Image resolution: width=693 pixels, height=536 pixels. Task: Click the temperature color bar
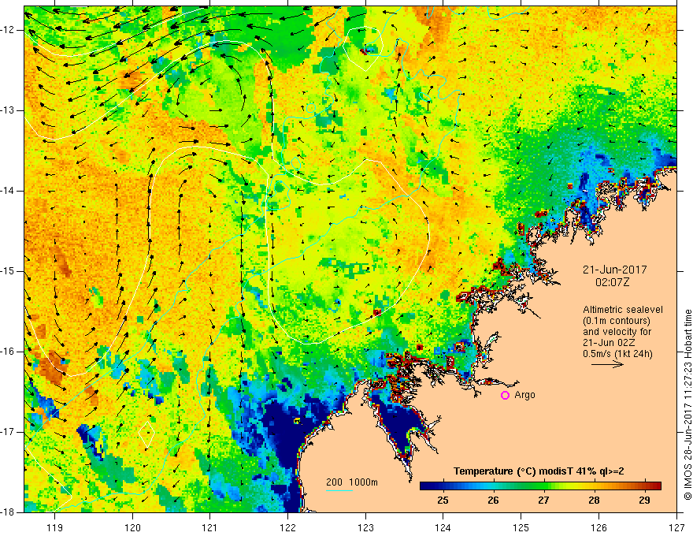(x=540, y=486)
